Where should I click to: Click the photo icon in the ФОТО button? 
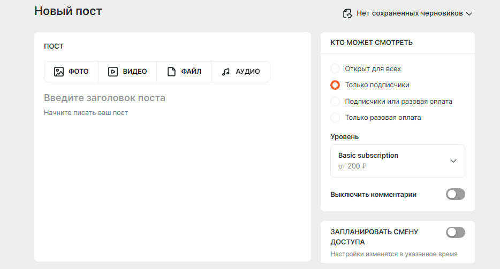(x=59, y=72)
